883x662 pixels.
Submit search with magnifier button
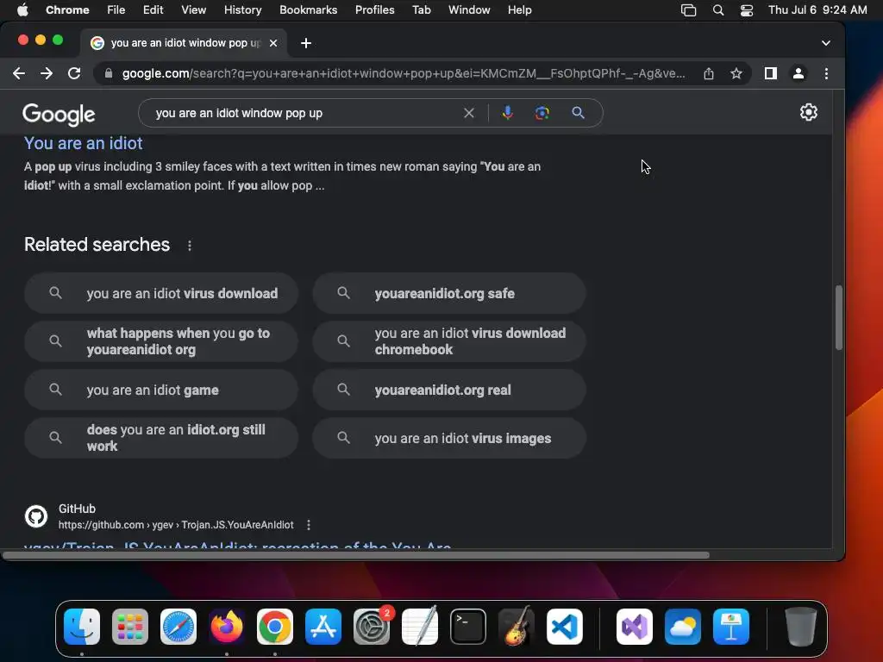coord(578,113)
